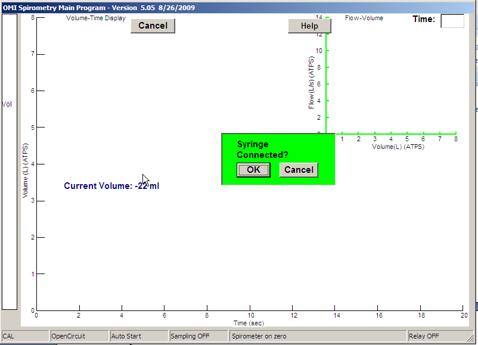Select the OpenCircuit status bar panel
478x345 pixels.
[79, 336]
